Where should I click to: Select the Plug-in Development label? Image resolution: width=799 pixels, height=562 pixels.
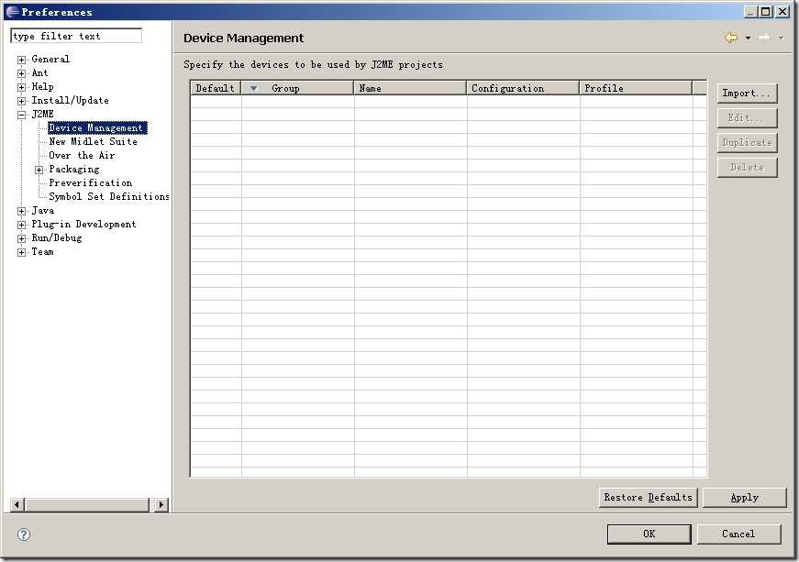click(x=83, y=224)
